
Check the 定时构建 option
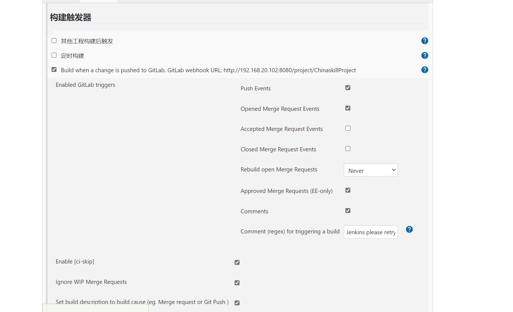coord(54,55)
